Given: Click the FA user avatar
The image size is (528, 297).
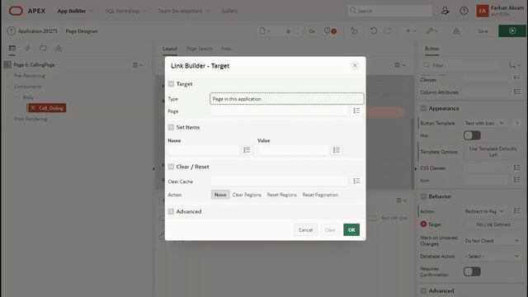Looking at the screenshot, I should click(482, 11).
